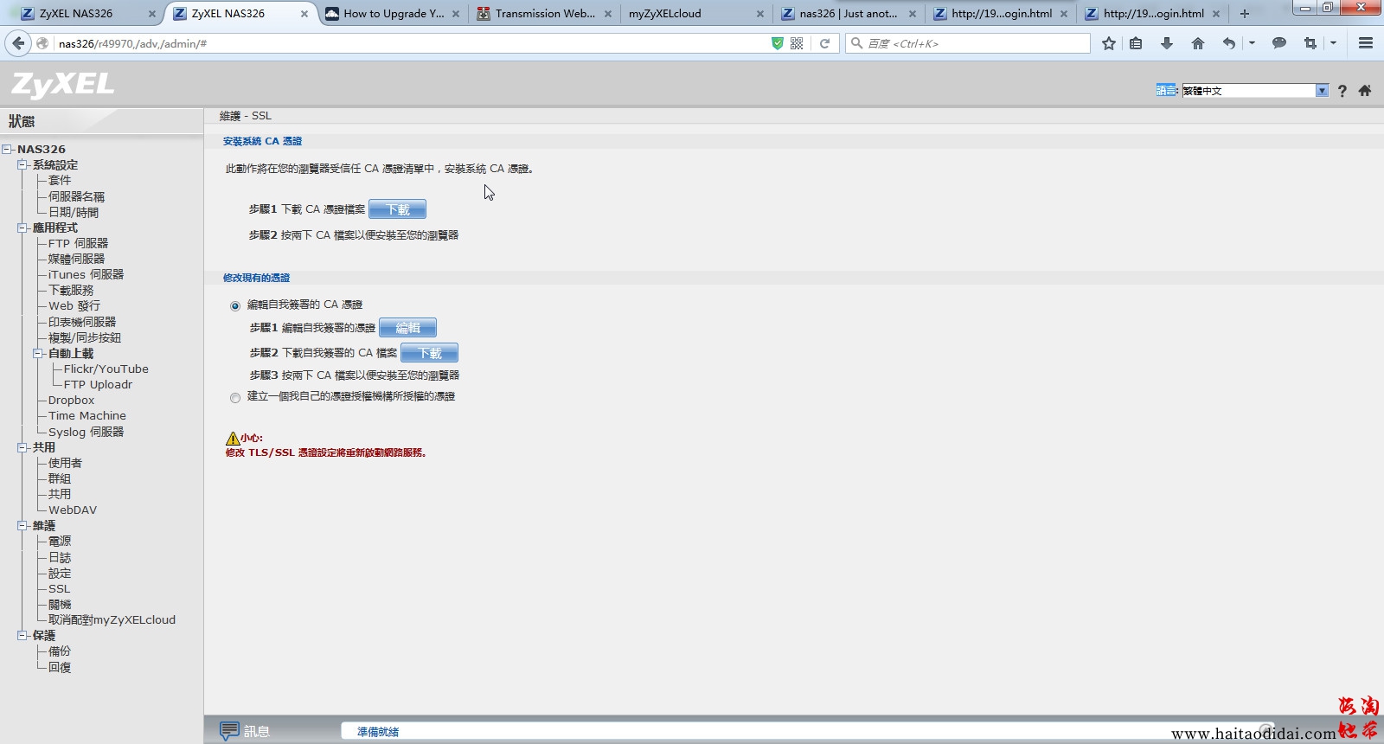Viewport: 1384px width, 744px height.
Task: Click download button for CA certificate file
Action: [x=397, y=209]
